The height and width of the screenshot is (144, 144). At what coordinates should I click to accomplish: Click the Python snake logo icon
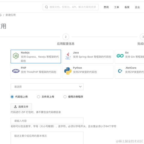click(68, 71)
